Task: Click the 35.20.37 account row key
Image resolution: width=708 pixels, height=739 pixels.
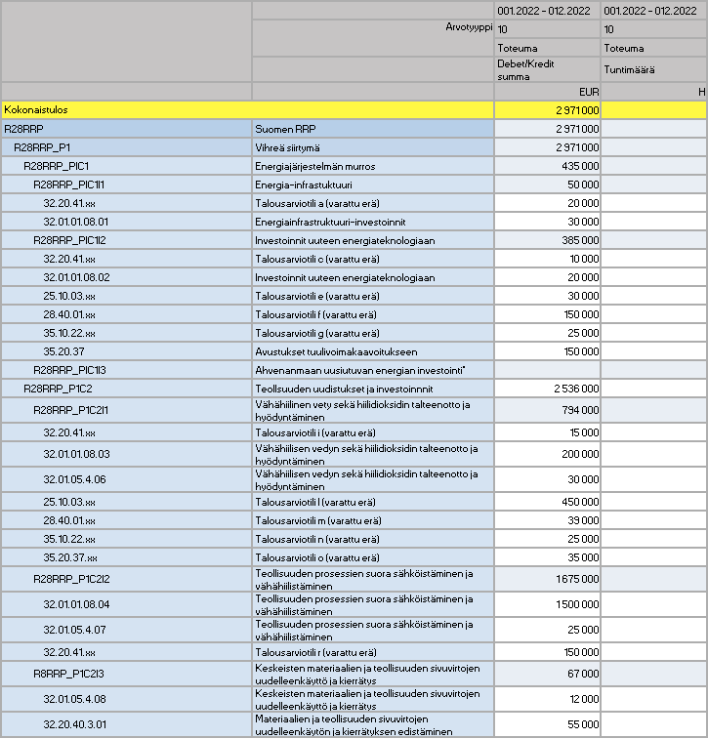Action: (x=63, y=351)
